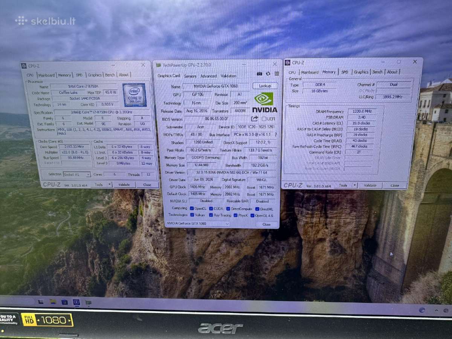The width and height of the screenshot is (452, 339).
Task: Click the left CPU-Z title bar icon
Action: (24, 66)
